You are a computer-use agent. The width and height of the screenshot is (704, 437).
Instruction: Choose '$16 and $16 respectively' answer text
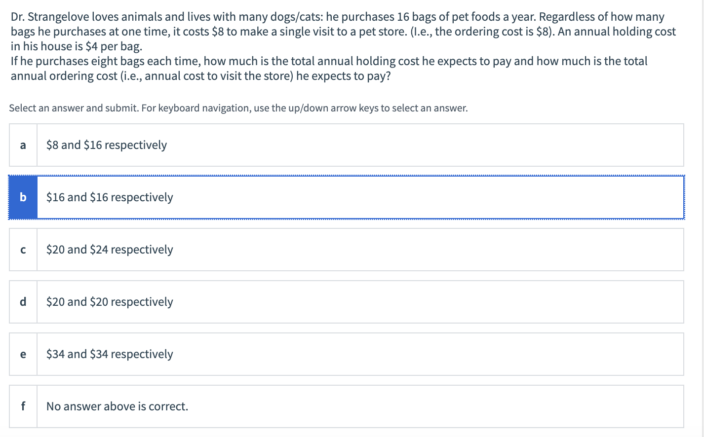point(110,197)
